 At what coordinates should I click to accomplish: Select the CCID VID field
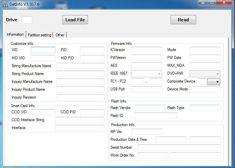(x=43, y=112)
